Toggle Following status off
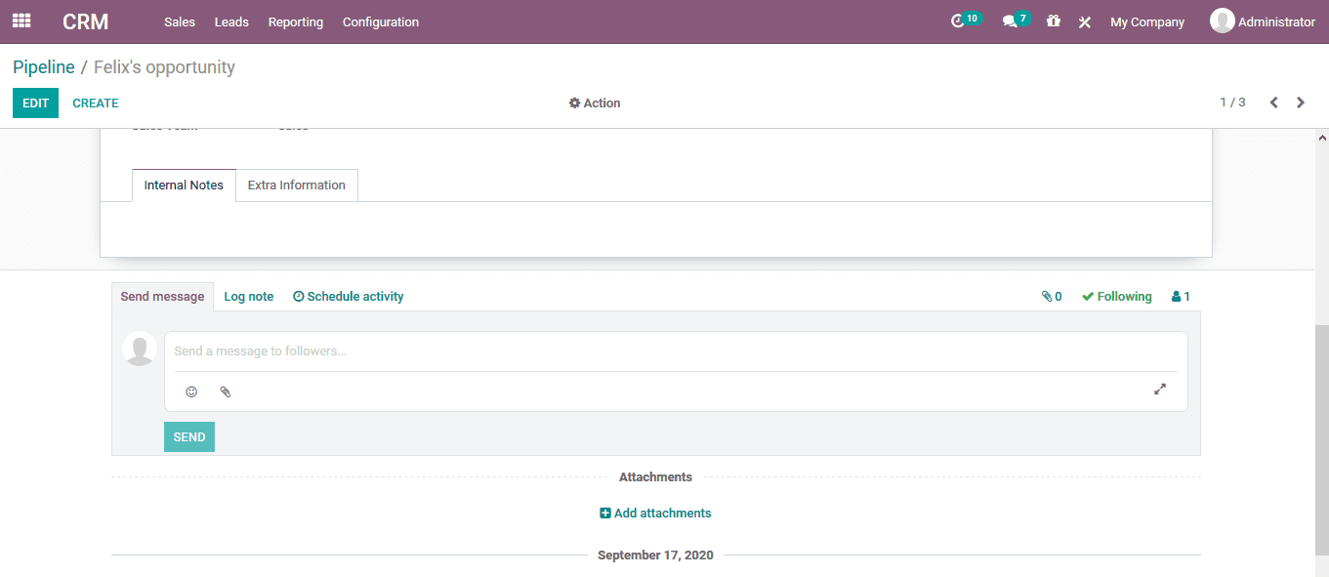Screen dimensions: 1329x577 (x=1116, y=296)
